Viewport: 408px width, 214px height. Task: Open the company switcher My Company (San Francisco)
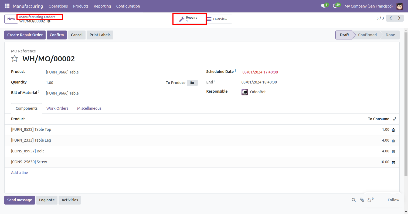(368, 6)
